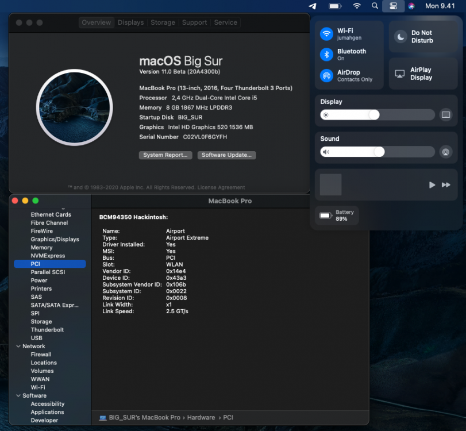
Task: Select Thunderbolt in the sidebar
Action: click(x=47, y=330)
